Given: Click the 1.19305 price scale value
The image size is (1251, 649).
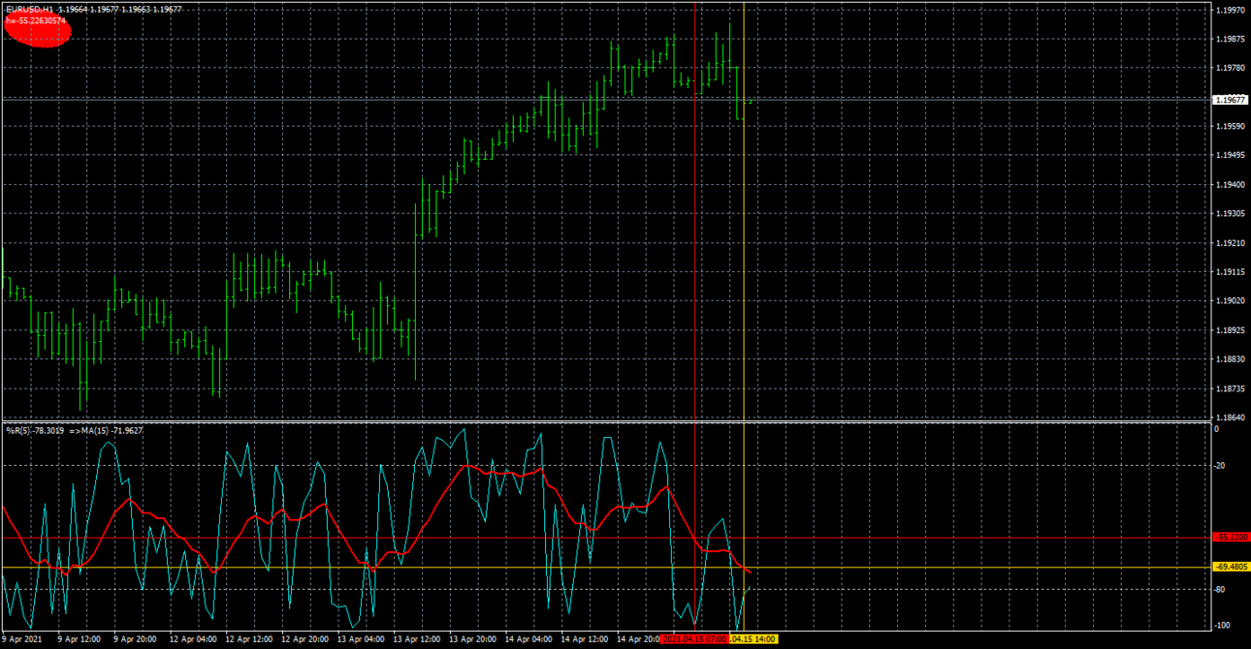Looking at the screenshot, I should (x=1230, y=213).
